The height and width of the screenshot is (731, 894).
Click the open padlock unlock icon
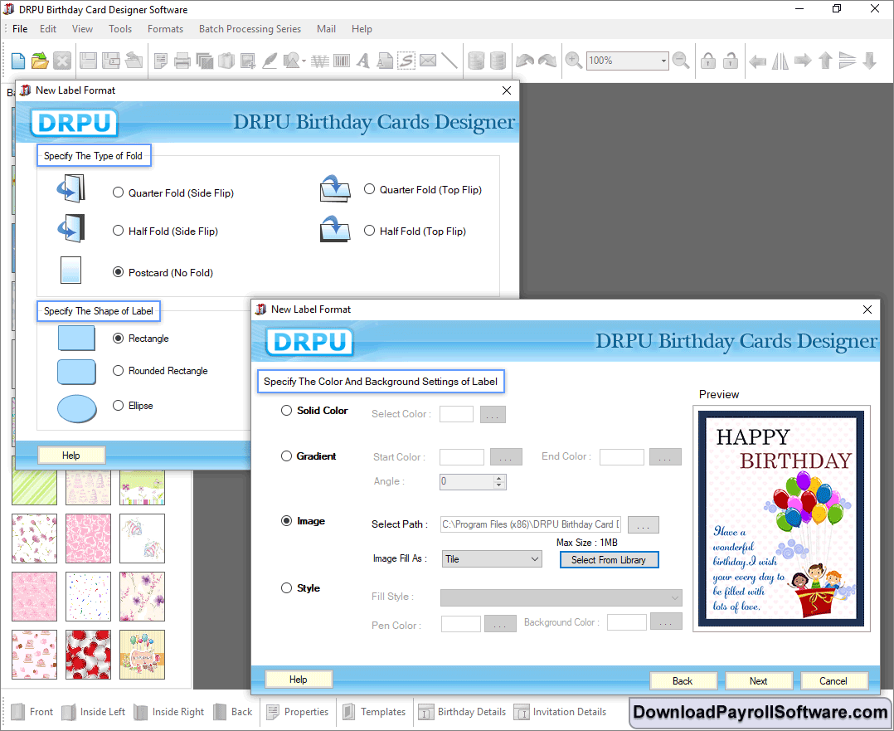click(731, 61)
